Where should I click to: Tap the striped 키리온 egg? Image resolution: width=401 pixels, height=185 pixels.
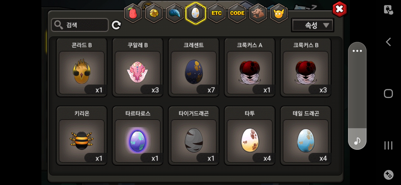(x=82, y=136)
